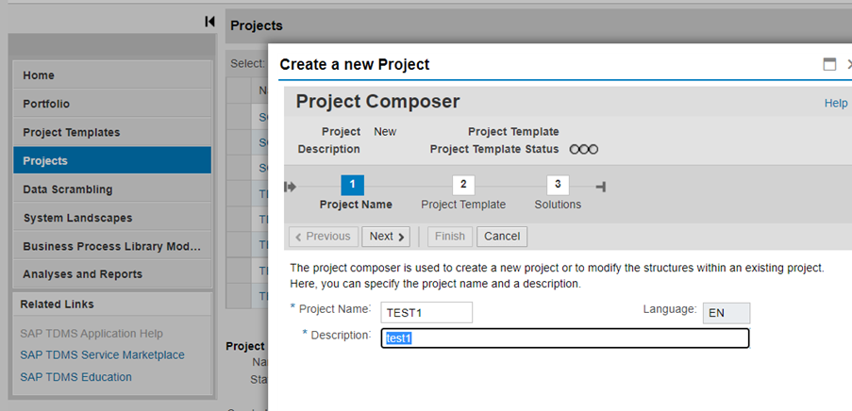The height and width of the screenshot is (411, 852).
Task: Open Analyses and Reports section
Action: (x=111, y=273)
